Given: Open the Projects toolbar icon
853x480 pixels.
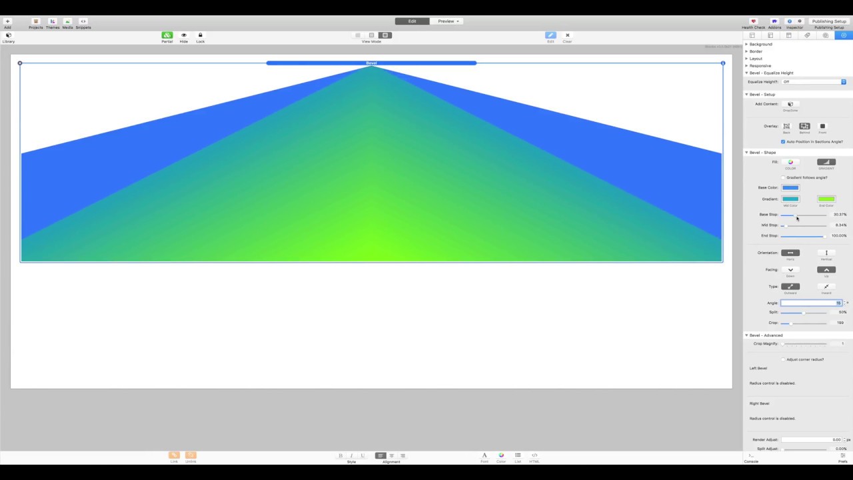Looking at the screenshot, I should click(36, 21).
